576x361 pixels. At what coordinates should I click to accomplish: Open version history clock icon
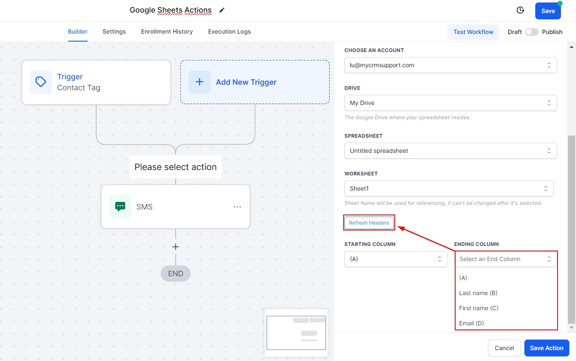click(520, 10)
